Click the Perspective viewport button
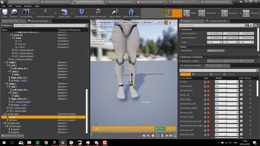 tap(104, 23)
